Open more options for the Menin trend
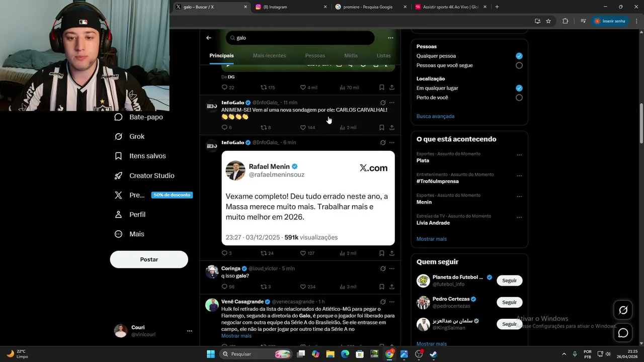644x362 pixels. (519, 197)
